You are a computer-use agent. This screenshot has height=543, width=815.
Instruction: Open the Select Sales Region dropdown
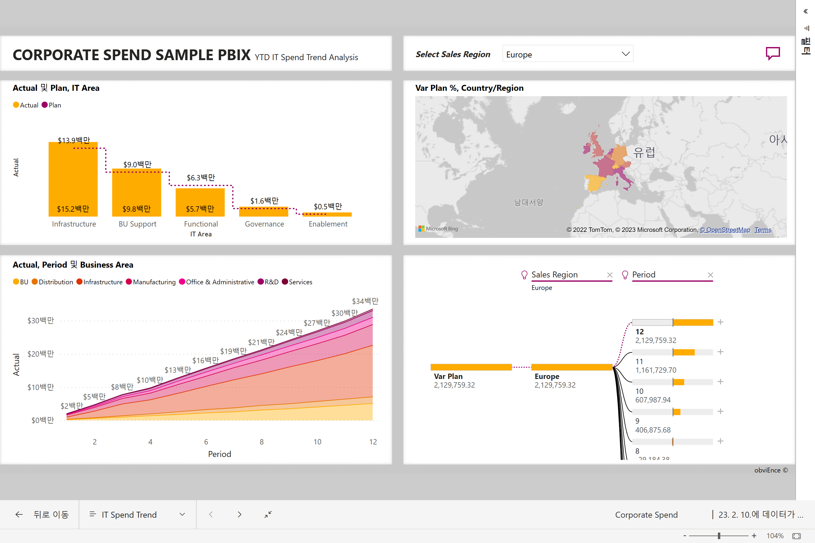pyautogui.click(x=567, y=54)
